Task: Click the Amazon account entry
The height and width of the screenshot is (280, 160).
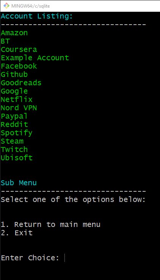Action: coord(14,33)
